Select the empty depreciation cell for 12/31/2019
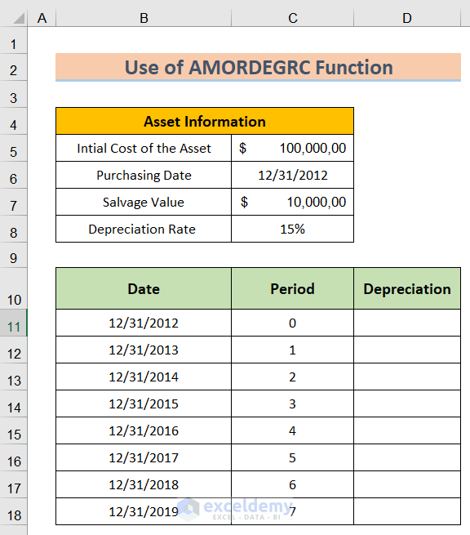470x535 pixels. coord(407,511)
